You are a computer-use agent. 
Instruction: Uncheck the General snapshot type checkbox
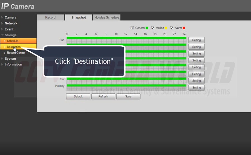(x=132, y=28)
